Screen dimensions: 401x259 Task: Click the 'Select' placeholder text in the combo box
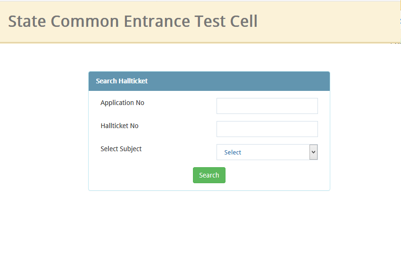pos(233,153)
